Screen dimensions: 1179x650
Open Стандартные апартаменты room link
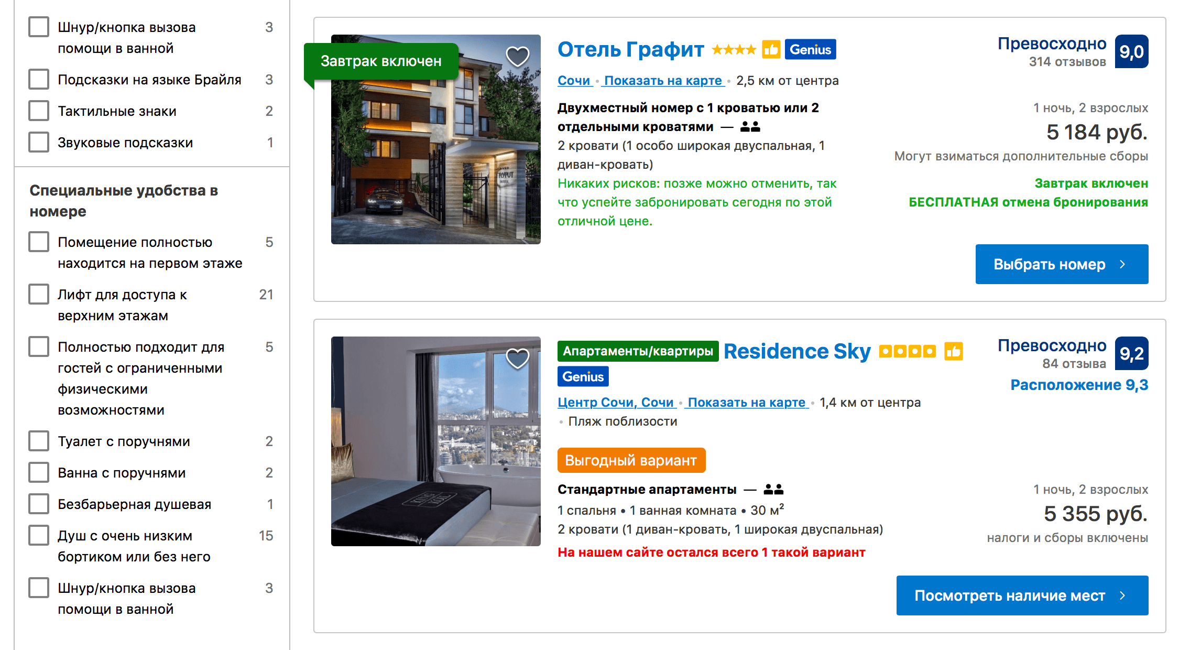647,490
